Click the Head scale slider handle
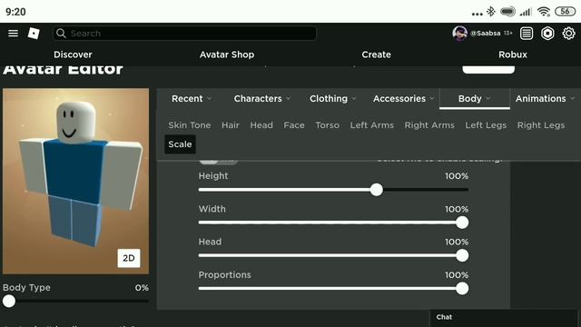 [462, 255]
